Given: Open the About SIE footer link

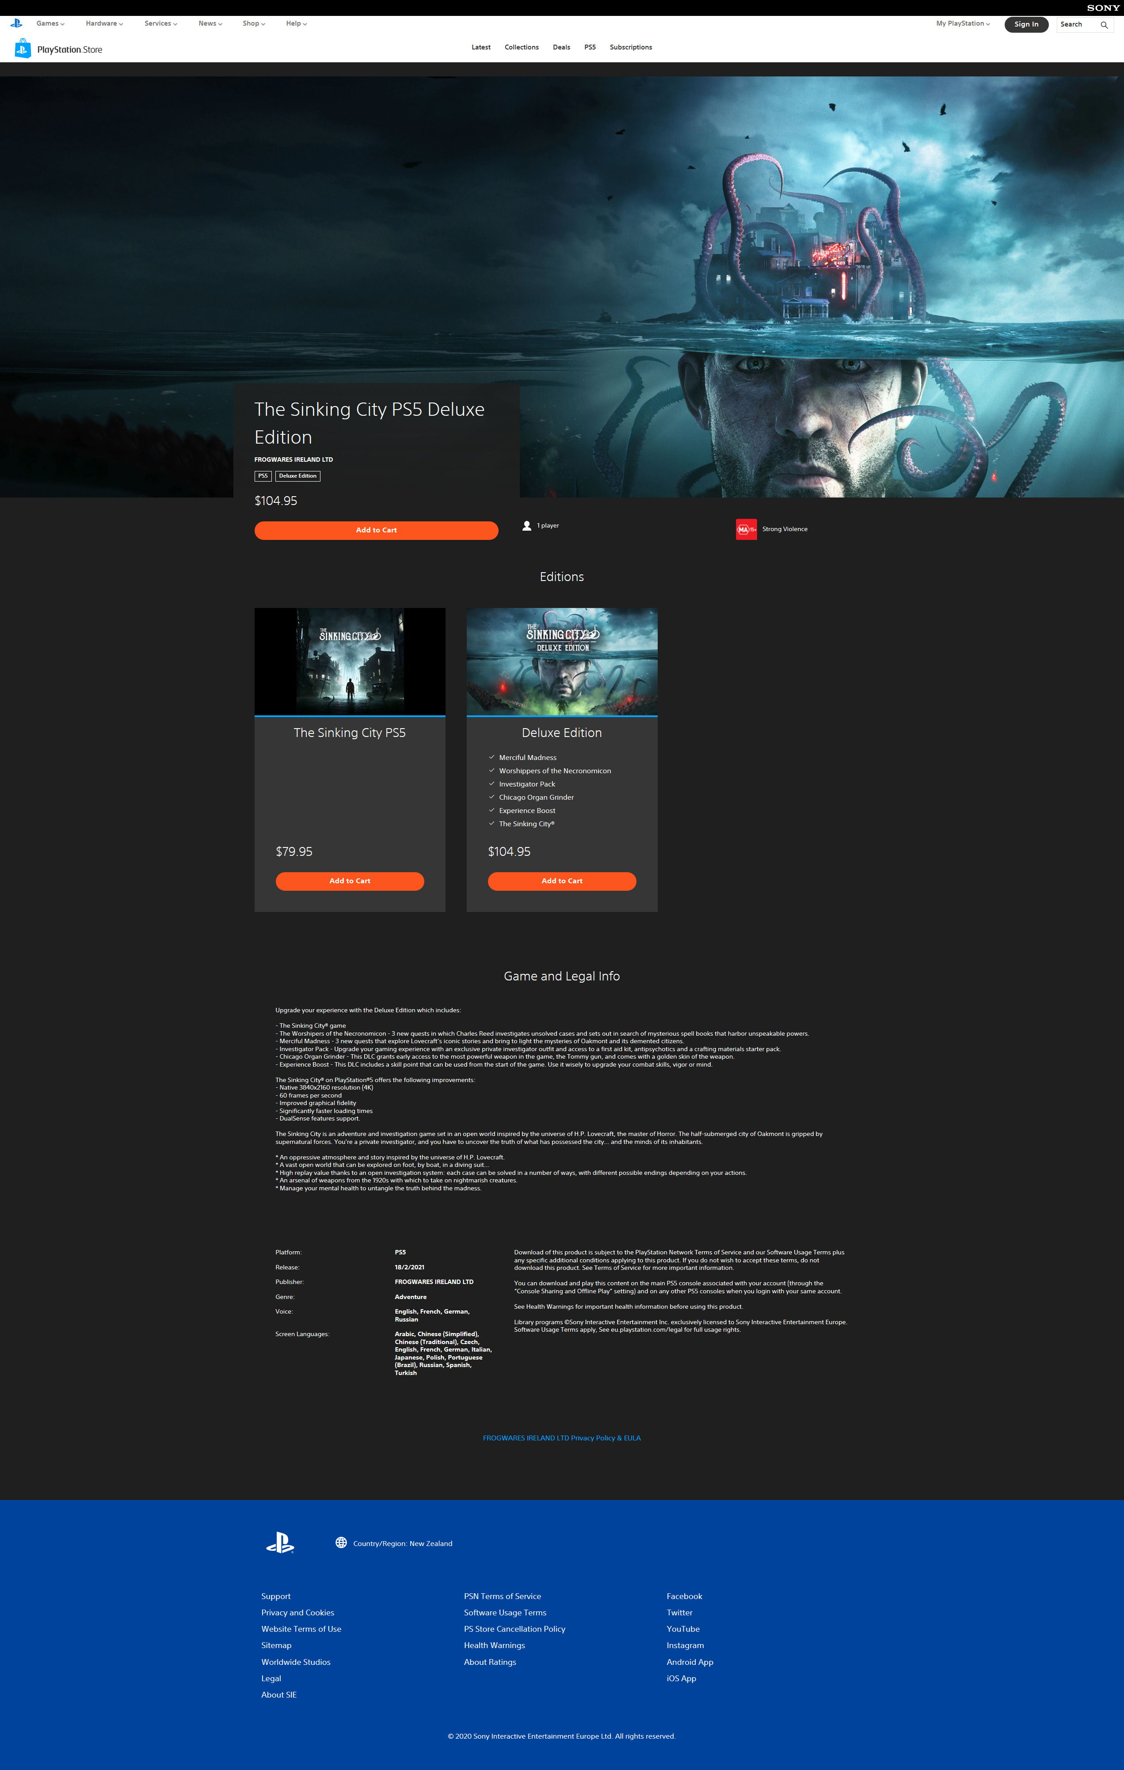Looking at the screenshot, I should click(278, 1694).
